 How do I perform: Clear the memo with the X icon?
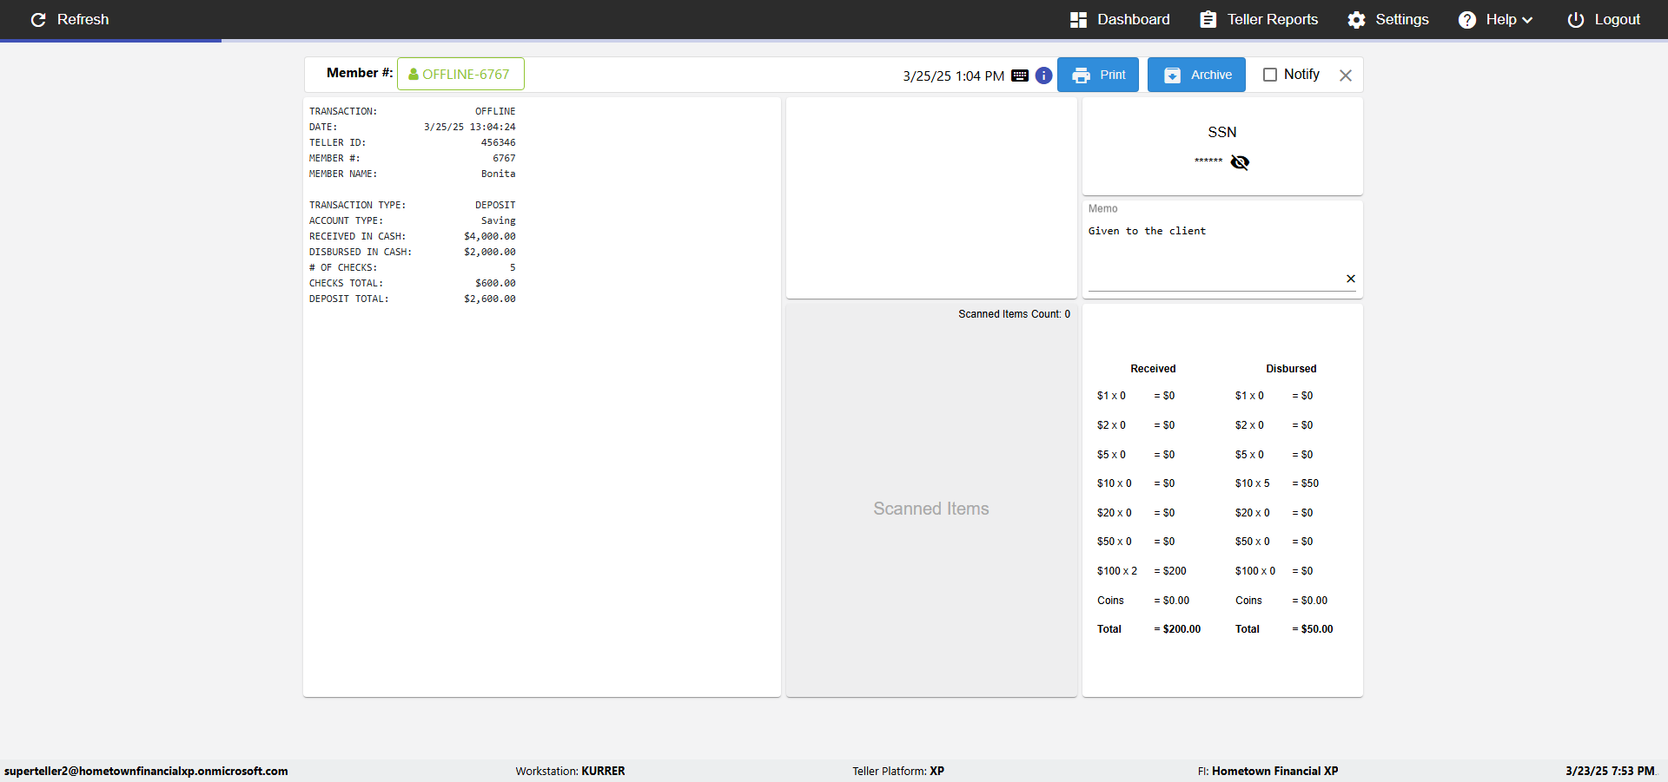click(1351, 279)
